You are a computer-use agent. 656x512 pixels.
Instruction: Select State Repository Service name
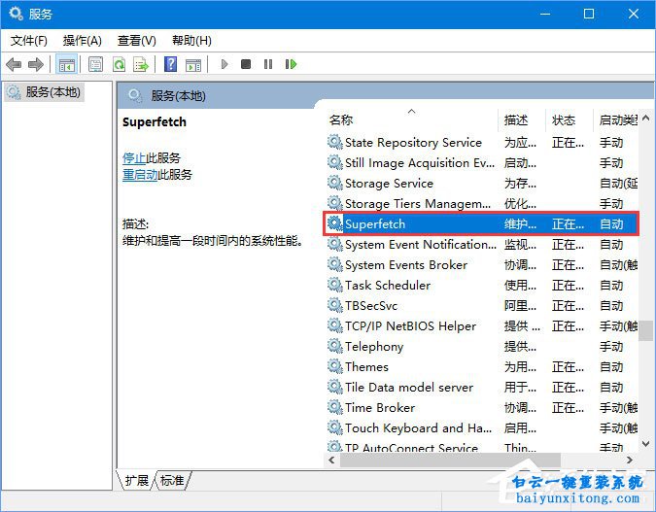tap(413, 143)
